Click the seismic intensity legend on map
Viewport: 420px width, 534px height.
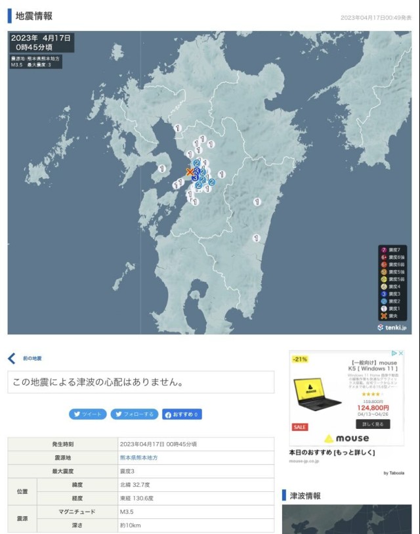[393, 282]
